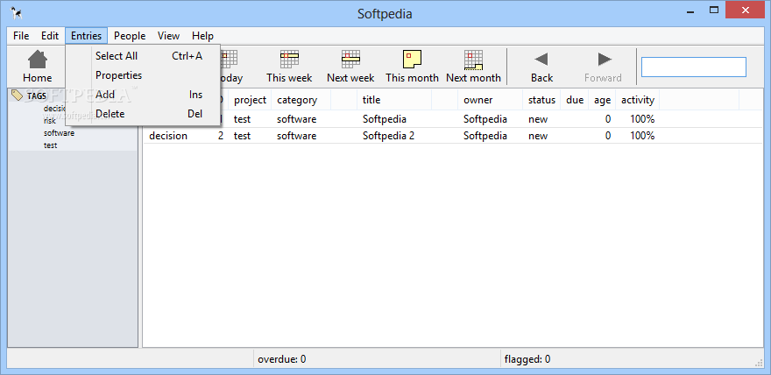Close the open Entries menu

[86, 36]
